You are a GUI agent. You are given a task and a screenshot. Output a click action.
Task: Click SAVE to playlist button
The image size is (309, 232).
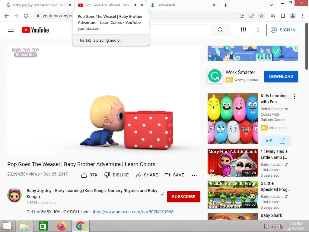tap(174, 175)
